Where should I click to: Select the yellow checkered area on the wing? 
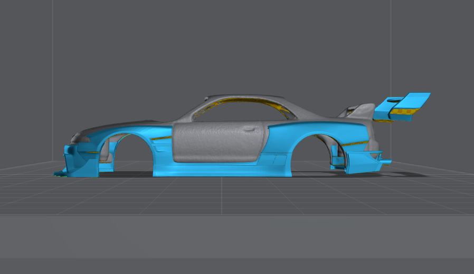pos(406,111)
